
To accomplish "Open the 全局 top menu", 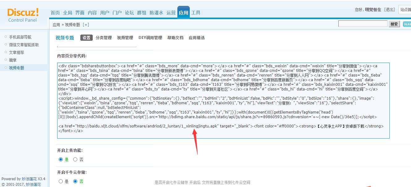I will click(68, 13).
